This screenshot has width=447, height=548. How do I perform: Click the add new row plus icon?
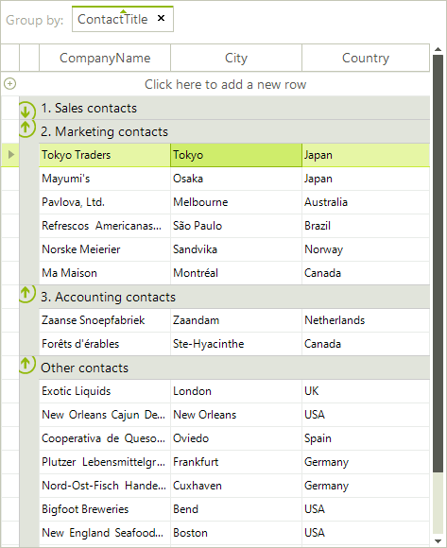click(x=9, y=84)
